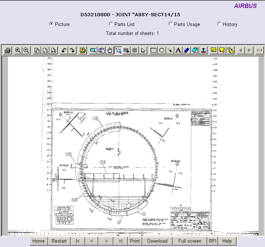Select the ellipse annotation tool
Image resolution: width=265 pixels, height=247 pixels.
[162, 50]
